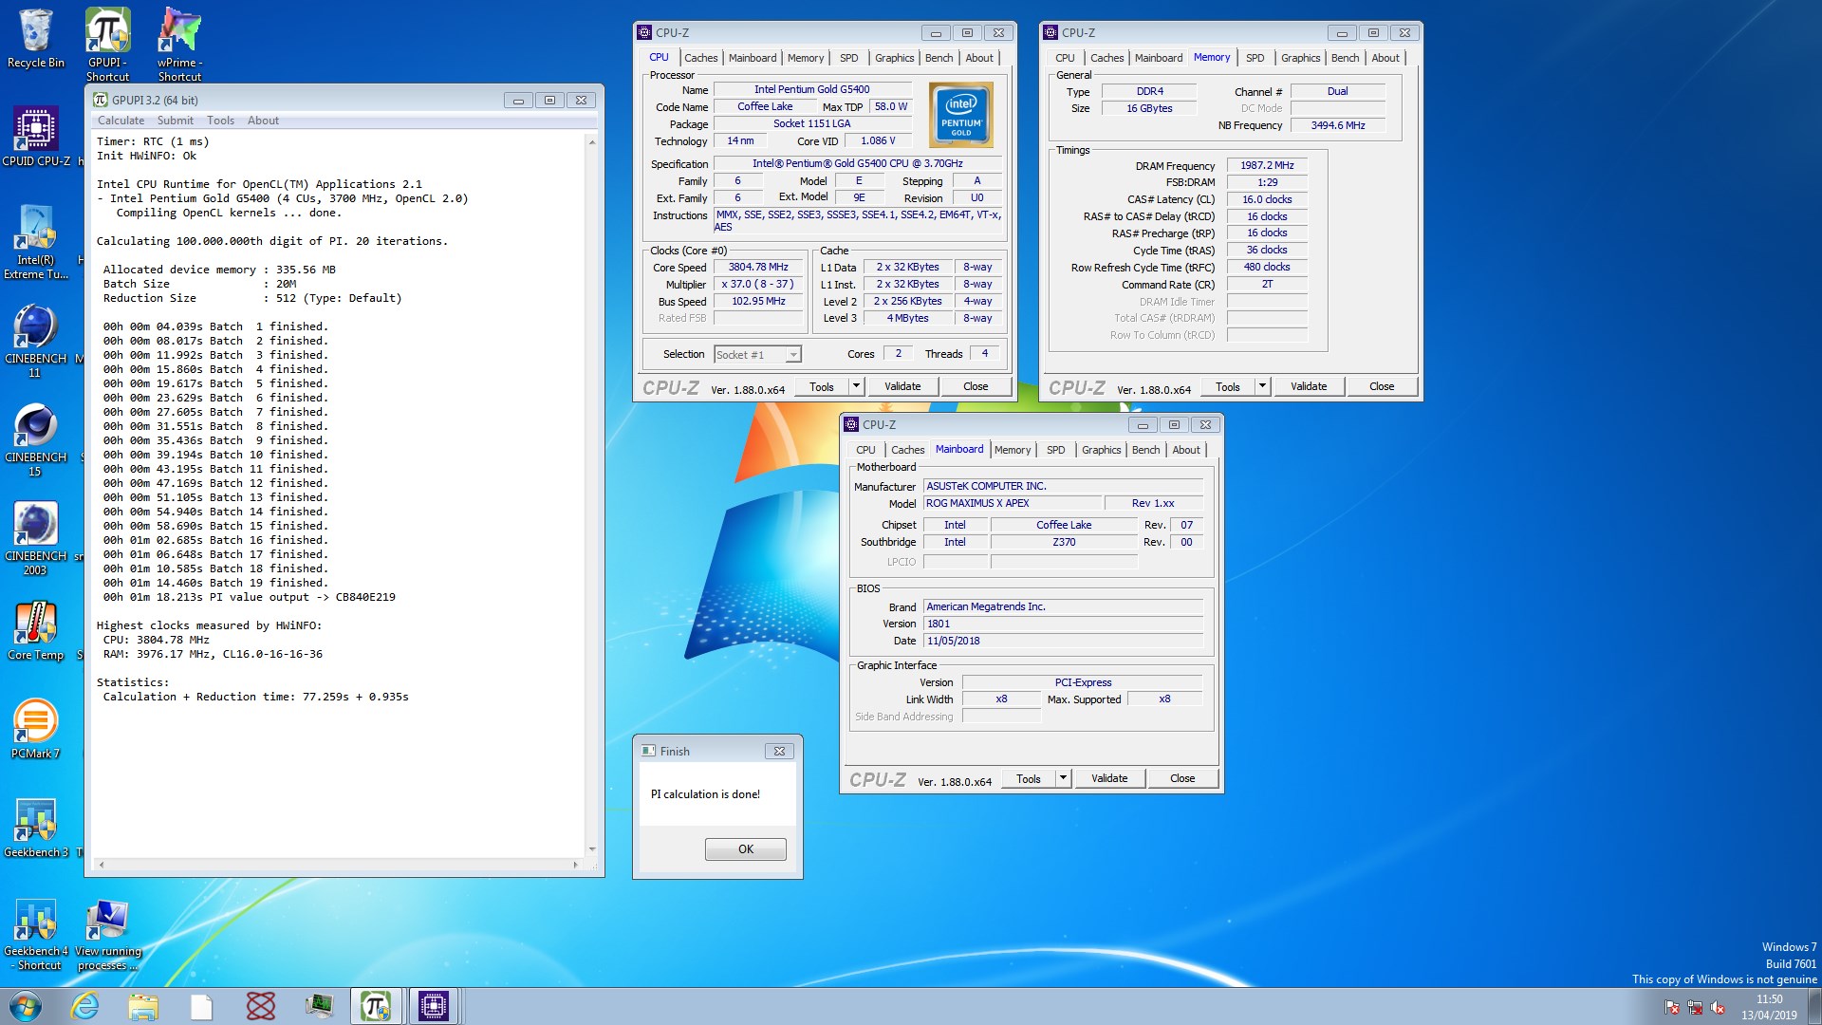Click Tools button in CPU tab window
Viewport: 1822px width, 1025px height.
coord(822,386)
